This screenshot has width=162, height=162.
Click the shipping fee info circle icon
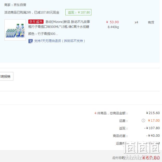(143, 121)
